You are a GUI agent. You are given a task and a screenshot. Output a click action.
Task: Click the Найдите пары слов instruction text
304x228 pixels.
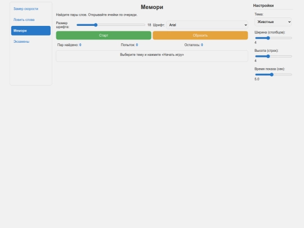[x=97, y=15]
